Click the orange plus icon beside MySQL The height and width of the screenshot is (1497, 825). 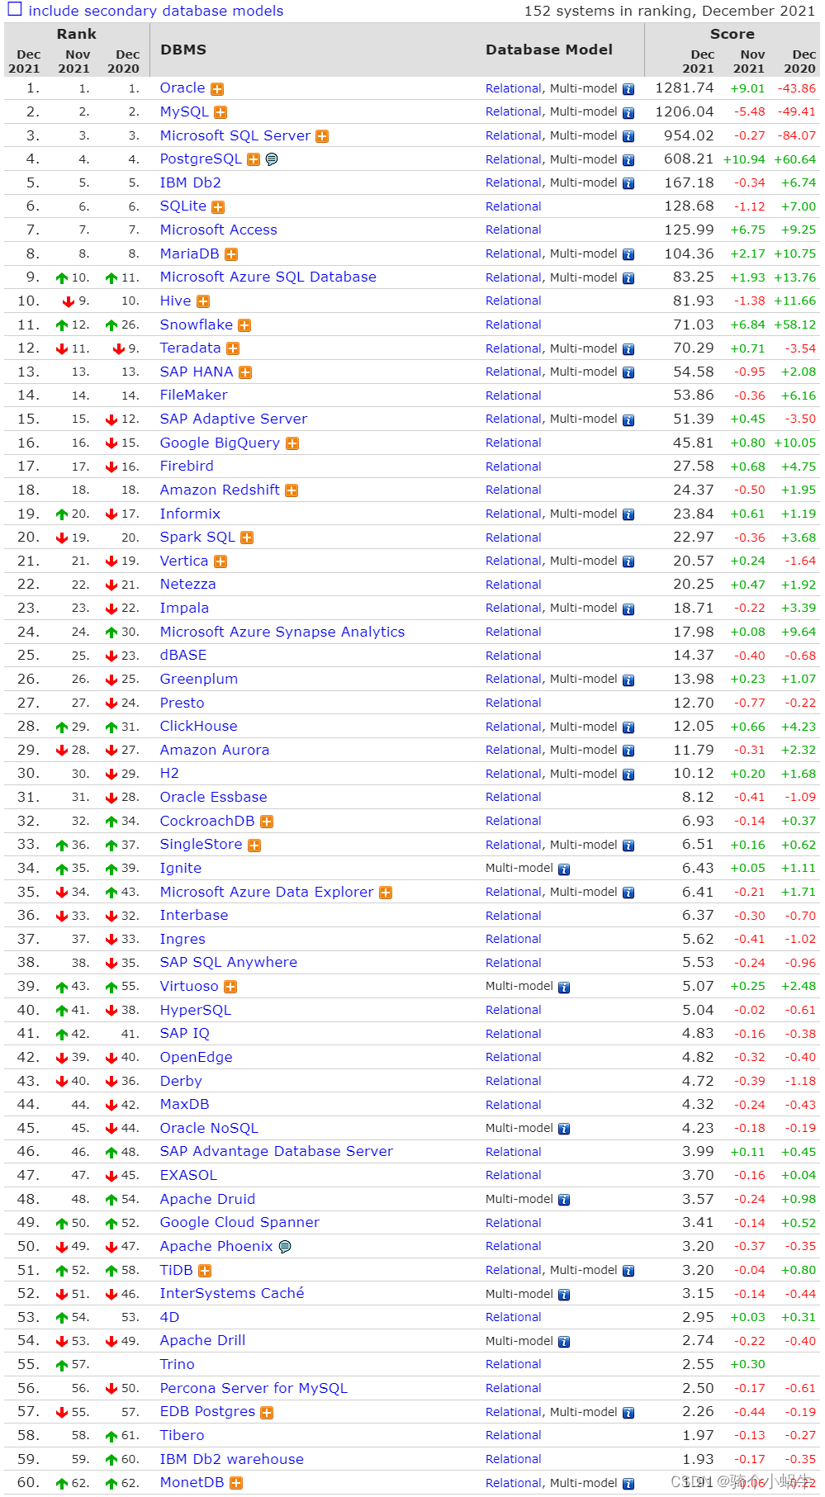220,112
